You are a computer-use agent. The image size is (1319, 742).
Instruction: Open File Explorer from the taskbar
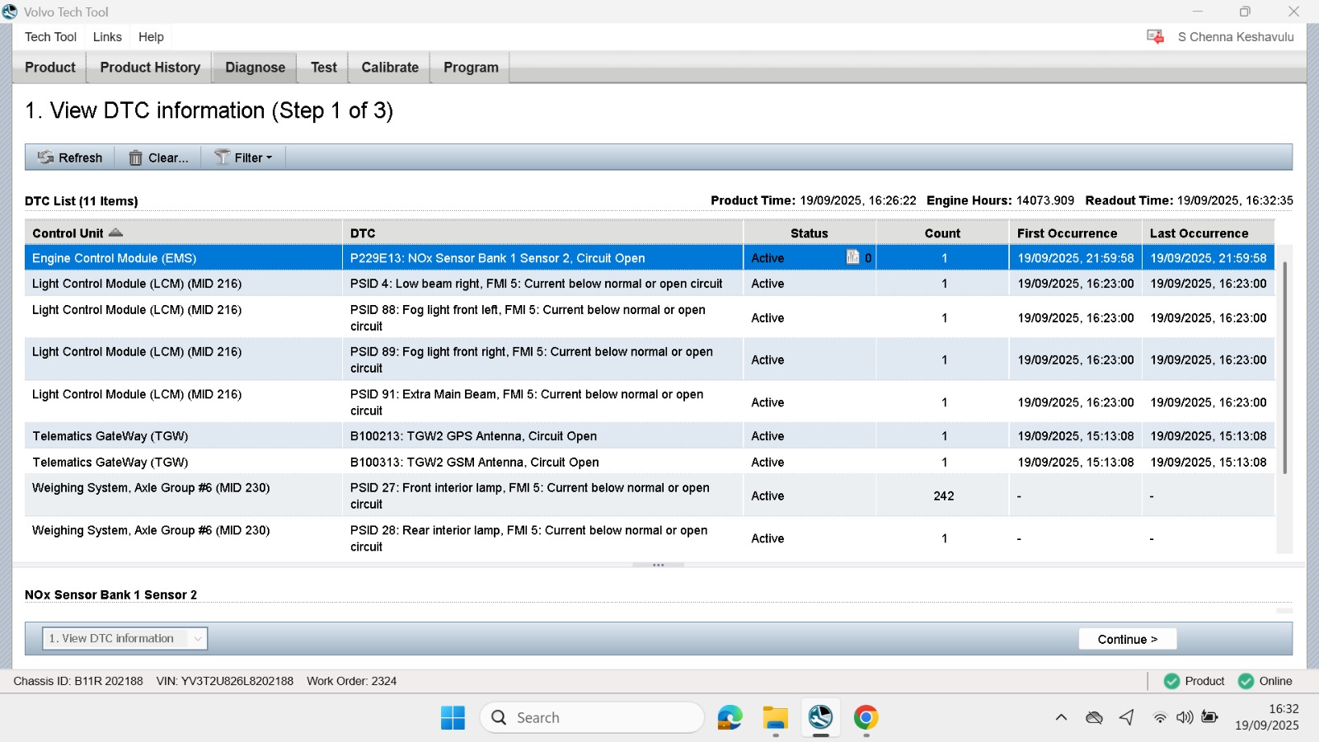coord(775,717)
